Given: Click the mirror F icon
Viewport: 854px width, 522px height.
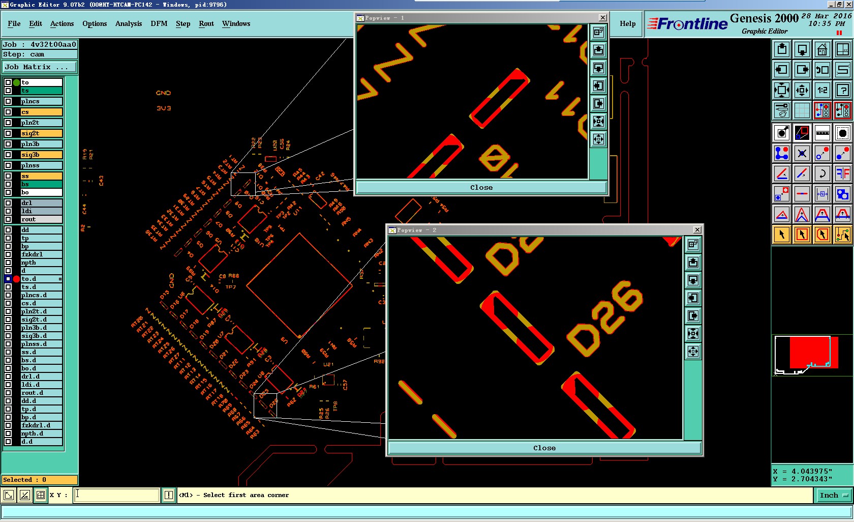Looking at the screenshot, I should (x=843, y=173).
